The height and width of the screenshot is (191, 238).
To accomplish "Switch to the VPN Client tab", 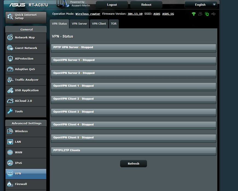I will coord(99,24).
